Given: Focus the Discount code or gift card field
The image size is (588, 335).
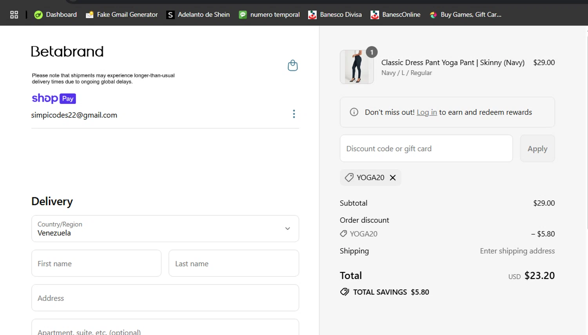Looking at the screenshot, I should [x=426, y=148].
